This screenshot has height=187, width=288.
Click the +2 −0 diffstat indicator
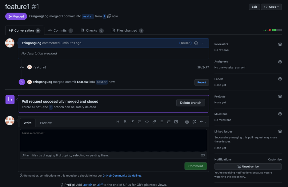(x=272, y=30)
